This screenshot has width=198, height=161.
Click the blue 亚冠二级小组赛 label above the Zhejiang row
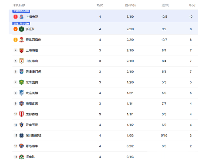(x=21, y=24)
